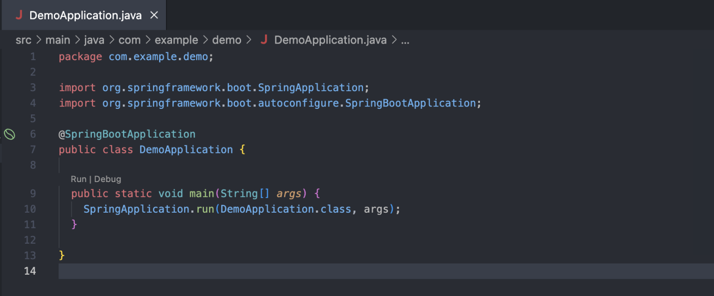Click the package keyword on line 1

pyautogui.click(x=80, y=57)
